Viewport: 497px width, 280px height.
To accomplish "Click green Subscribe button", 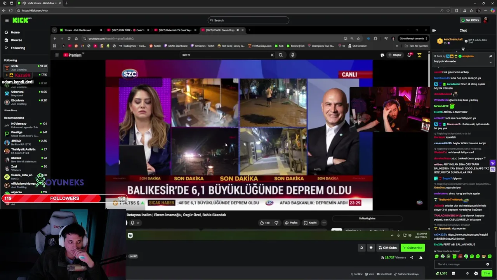I will [412, 248].
